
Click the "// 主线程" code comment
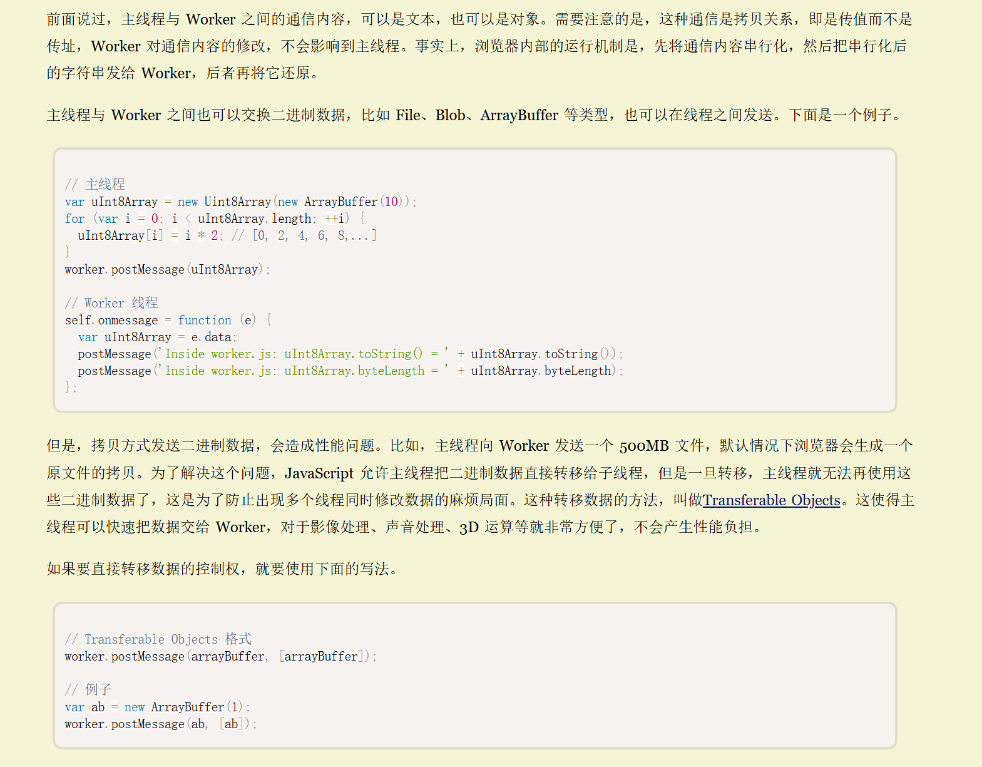[x=95, y=185]
